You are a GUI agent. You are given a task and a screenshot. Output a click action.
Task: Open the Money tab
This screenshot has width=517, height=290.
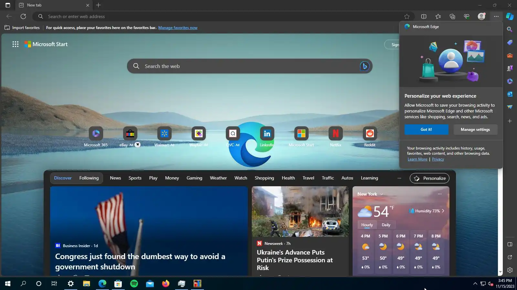[x=172, y=178]
